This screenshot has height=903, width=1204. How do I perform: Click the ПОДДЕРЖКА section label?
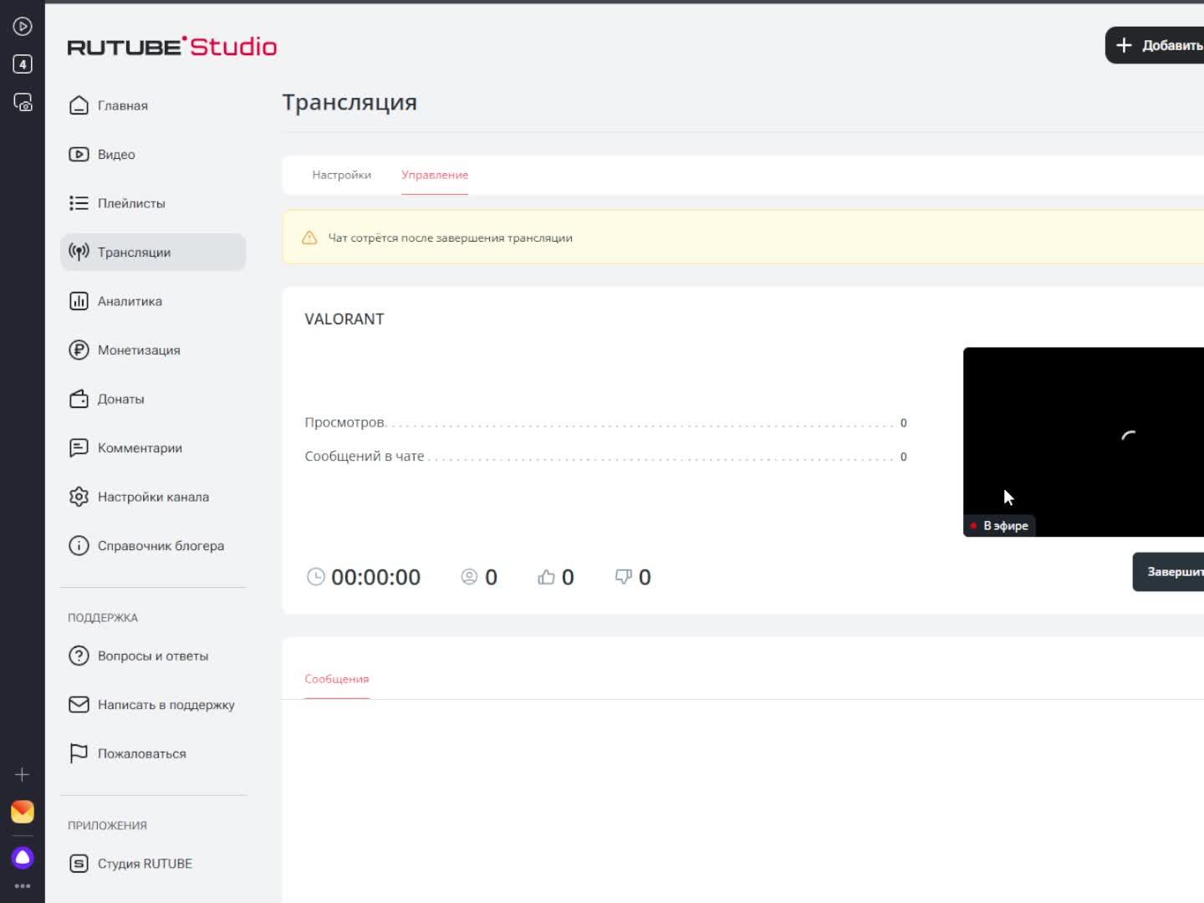click(x=103, y=618)
